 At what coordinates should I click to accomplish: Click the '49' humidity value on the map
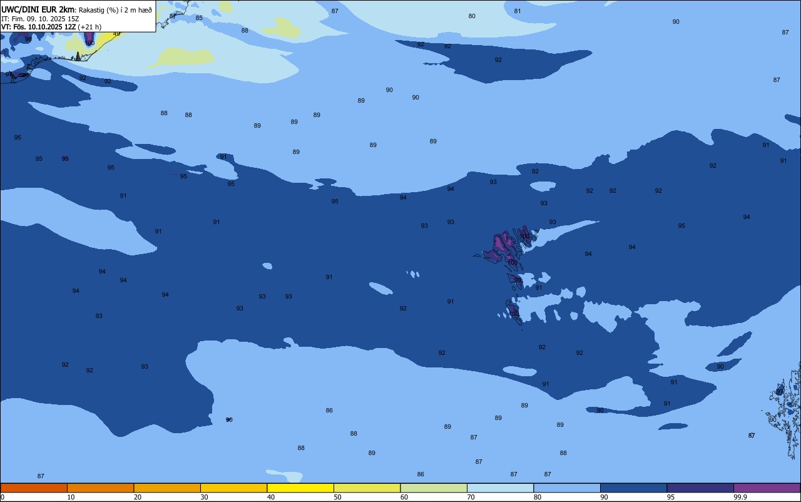pos(116,34)
